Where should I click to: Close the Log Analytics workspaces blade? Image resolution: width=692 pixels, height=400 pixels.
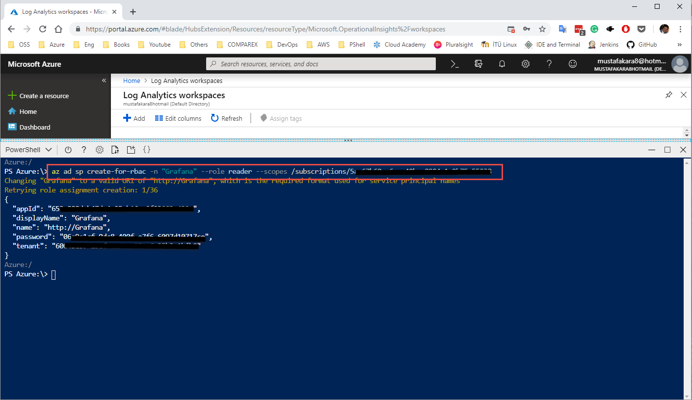click(x=684, y=95)
